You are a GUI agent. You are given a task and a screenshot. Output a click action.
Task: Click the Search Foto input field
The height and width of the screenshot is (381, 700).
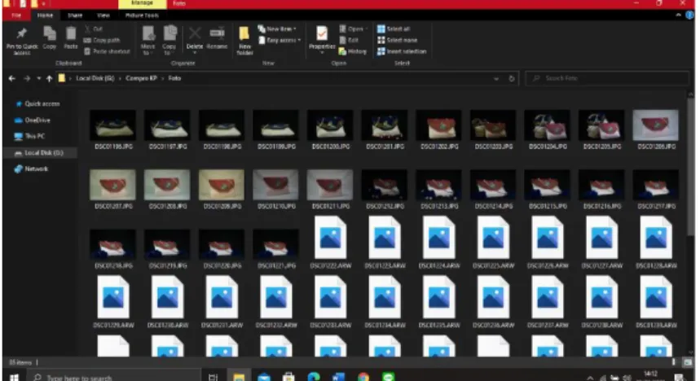tap(607, 78)
